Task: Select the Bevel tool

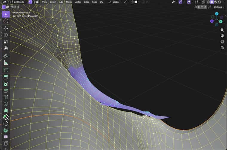Action: (6, 90)
